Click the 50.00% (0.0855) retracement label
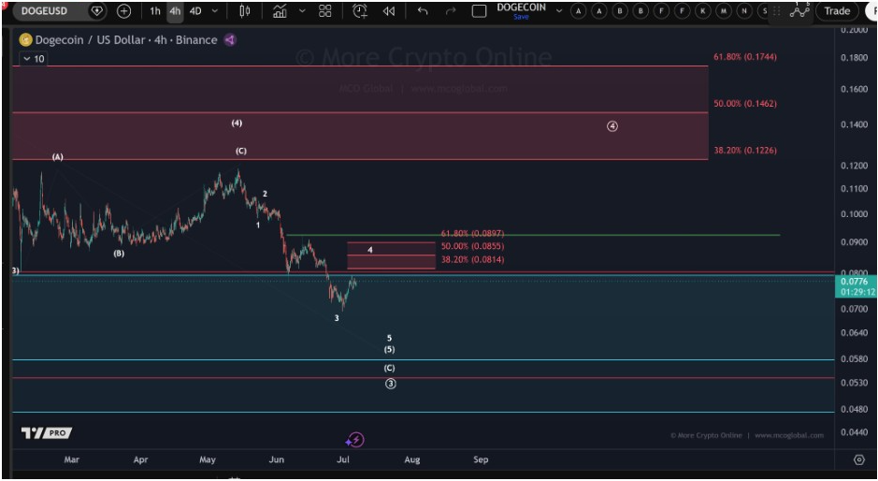 pyautogui.click(x=472, y=246)
